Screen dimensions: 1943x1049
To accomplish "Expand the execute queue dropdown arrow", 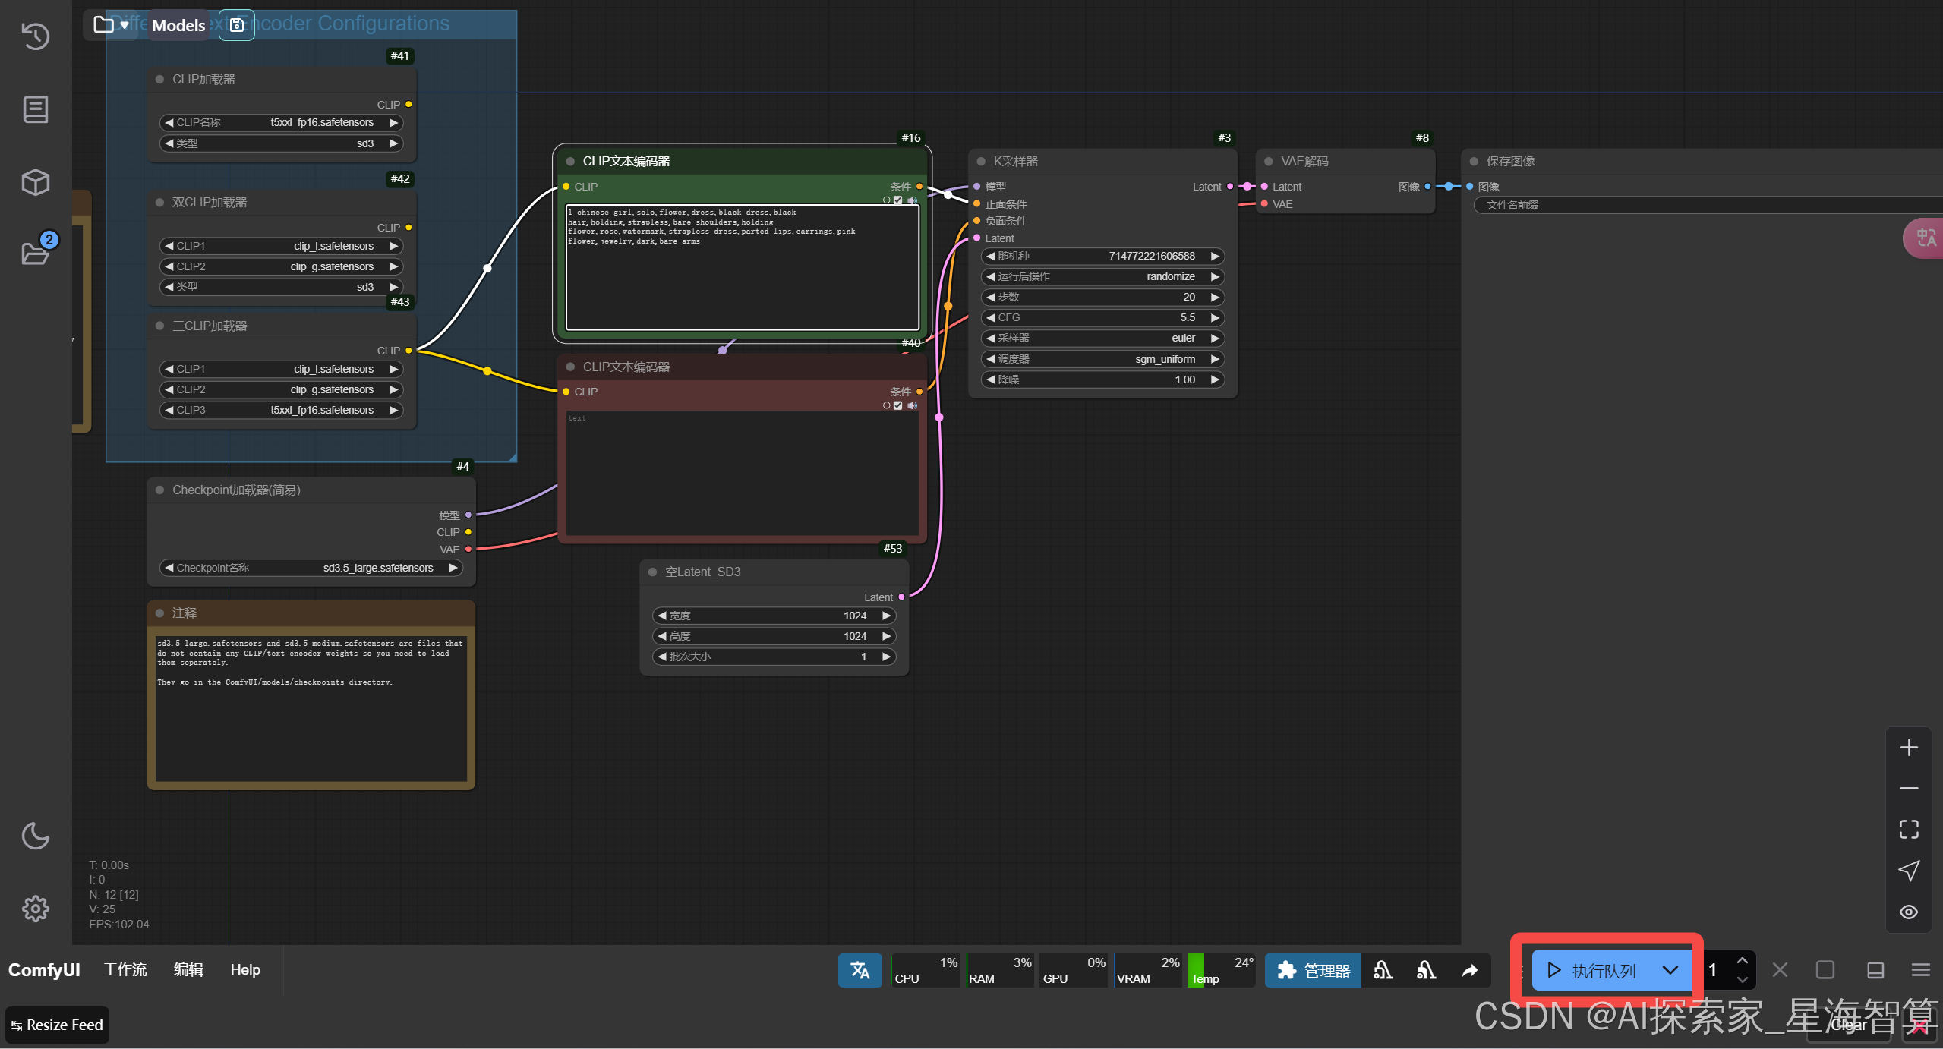I will (x=1670, y=970).
